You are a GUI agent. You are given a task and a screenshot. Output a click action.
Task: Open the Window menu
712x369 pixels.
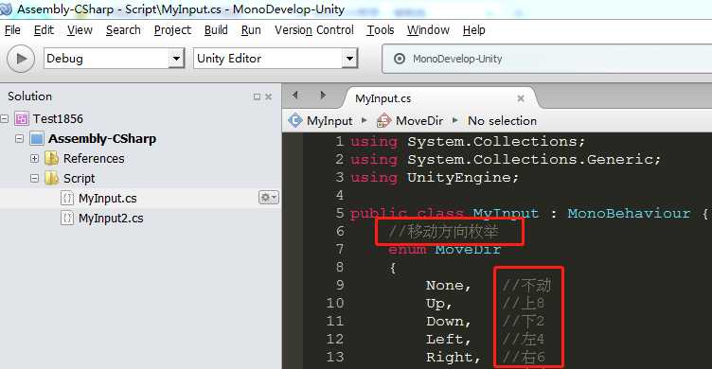pos(428,30)
